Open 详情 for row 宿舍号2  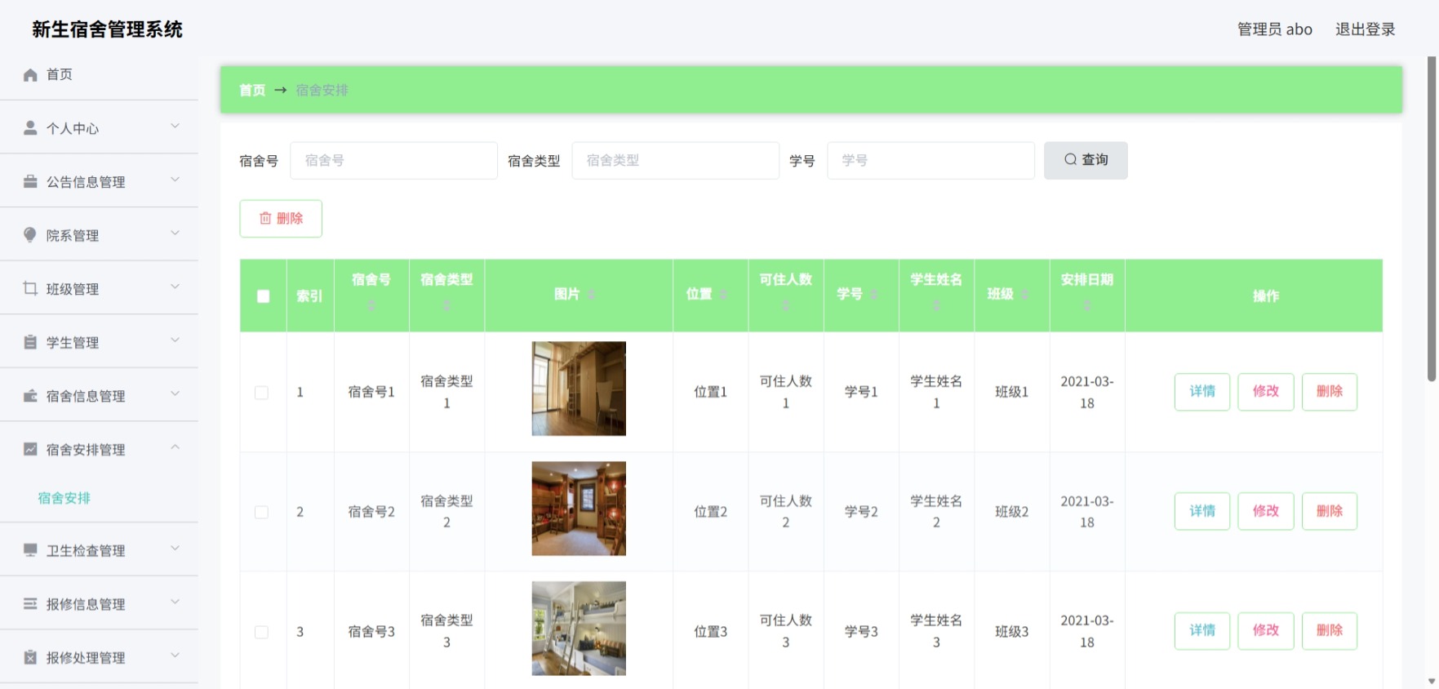(x=1202, y=511)
